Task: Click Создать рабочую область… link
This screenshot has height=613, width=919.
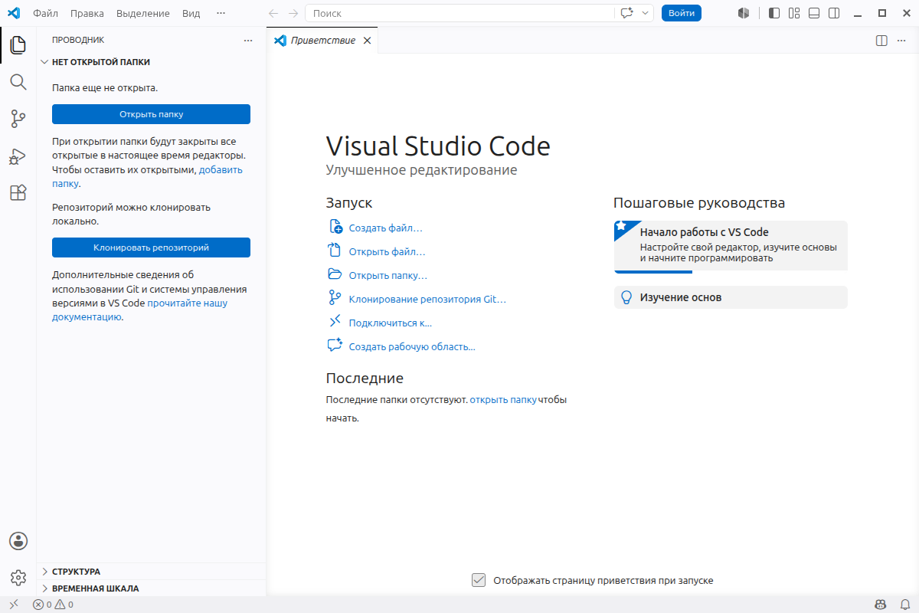Action: point(412,347)
